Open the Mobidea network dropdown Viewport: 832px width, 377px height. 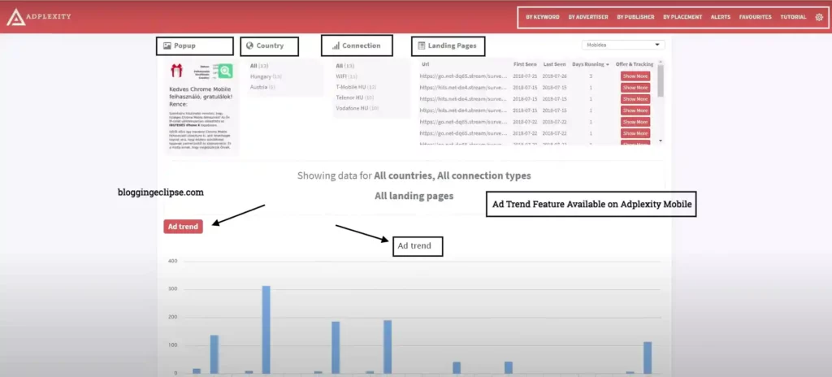coord(623,45)
